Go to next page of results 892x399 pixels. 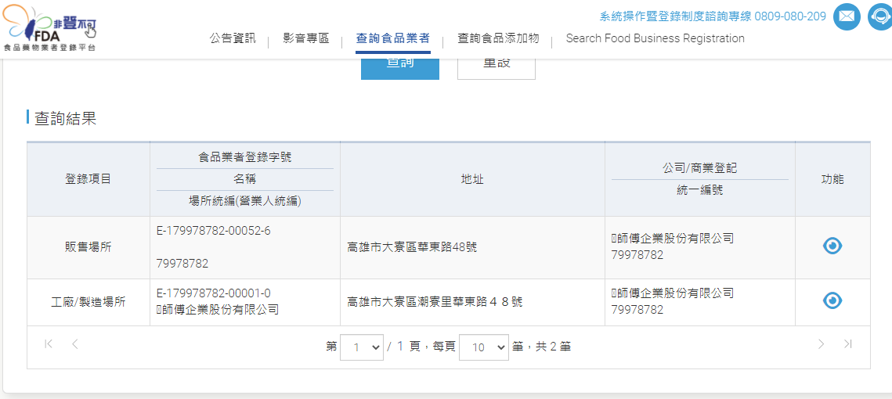pos(821,343)
